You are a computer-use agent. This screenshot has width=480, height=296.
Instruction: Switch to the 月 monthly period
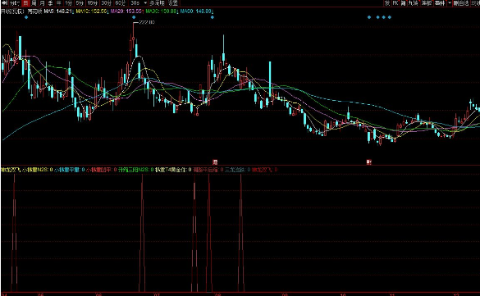(42, 3)
